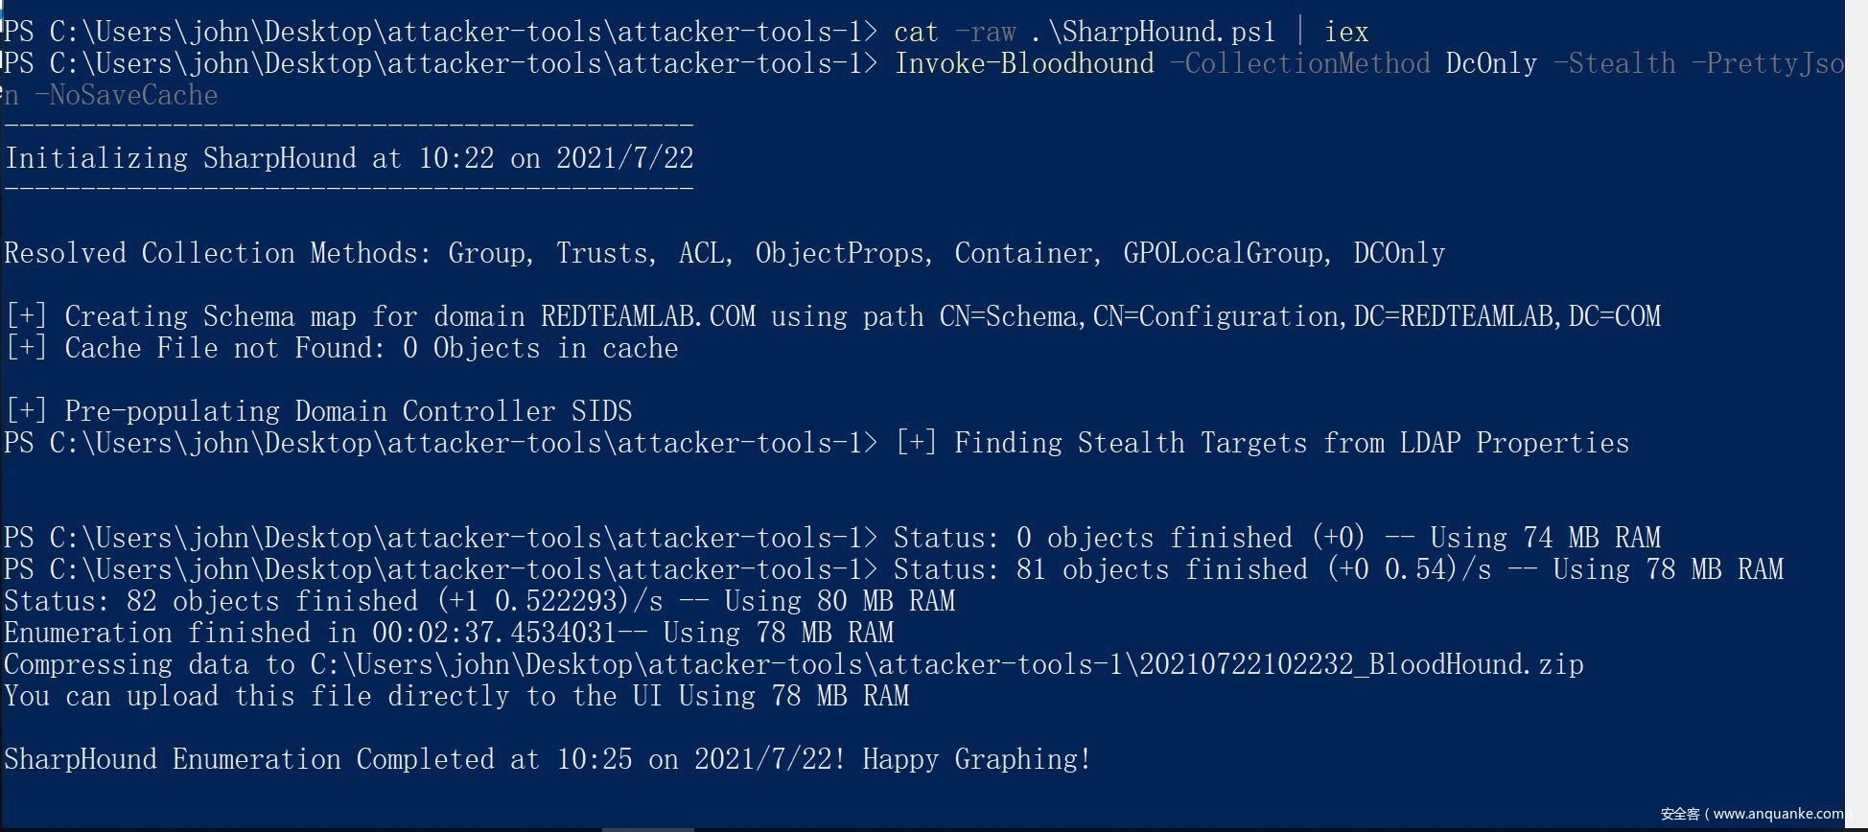Click the www.anquanke.com watermark link
Viewport: 1868px width, 832px height.
[1777, 814]
